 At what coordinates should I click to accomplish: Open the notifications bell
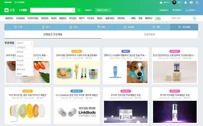click(185, 3)
